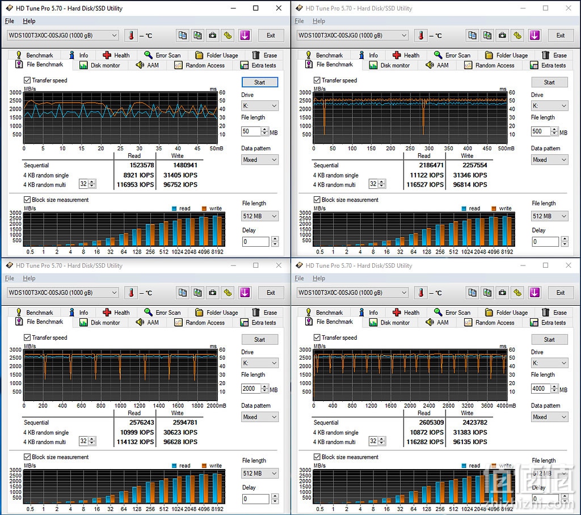Click Exit button in top-right window
The image size is (581, 515).
point(561,35)
